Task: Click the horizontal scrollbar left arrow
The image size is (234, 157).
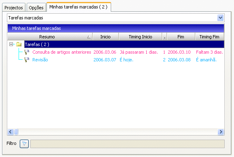Action: click(x=11, y=132)
